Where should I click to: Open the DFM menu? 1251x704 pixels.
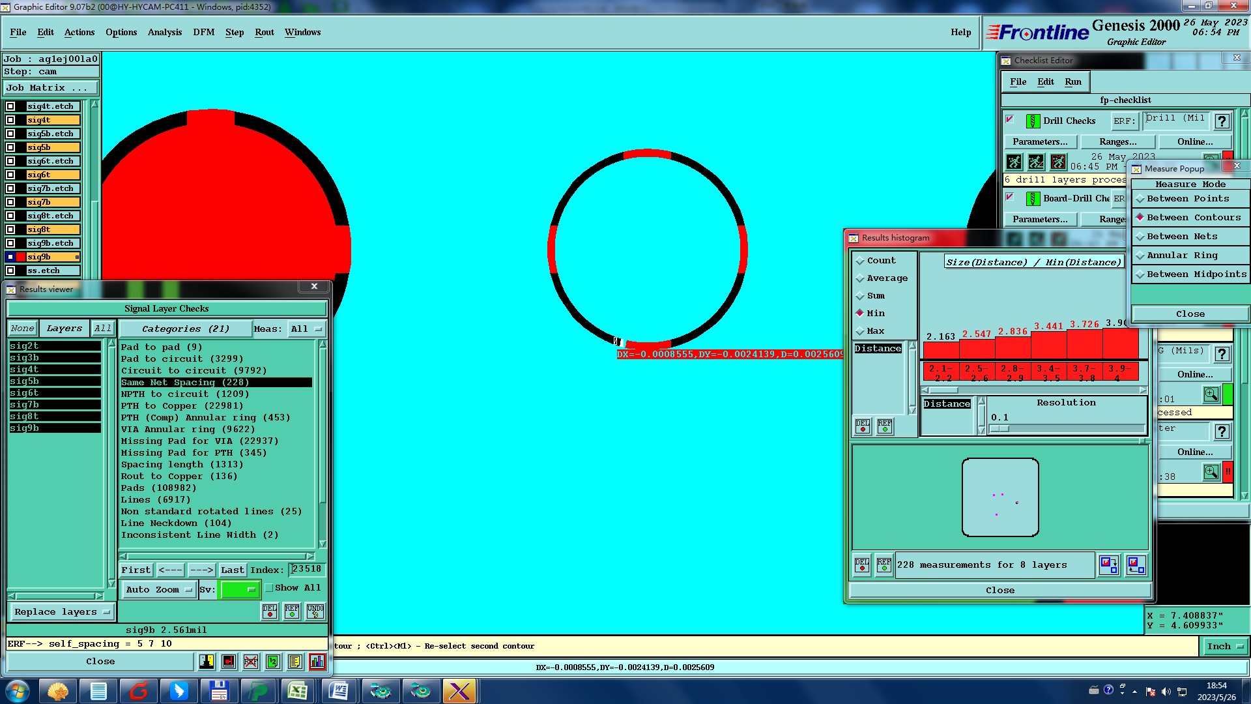pyautogui.click(x=203, y=32)
